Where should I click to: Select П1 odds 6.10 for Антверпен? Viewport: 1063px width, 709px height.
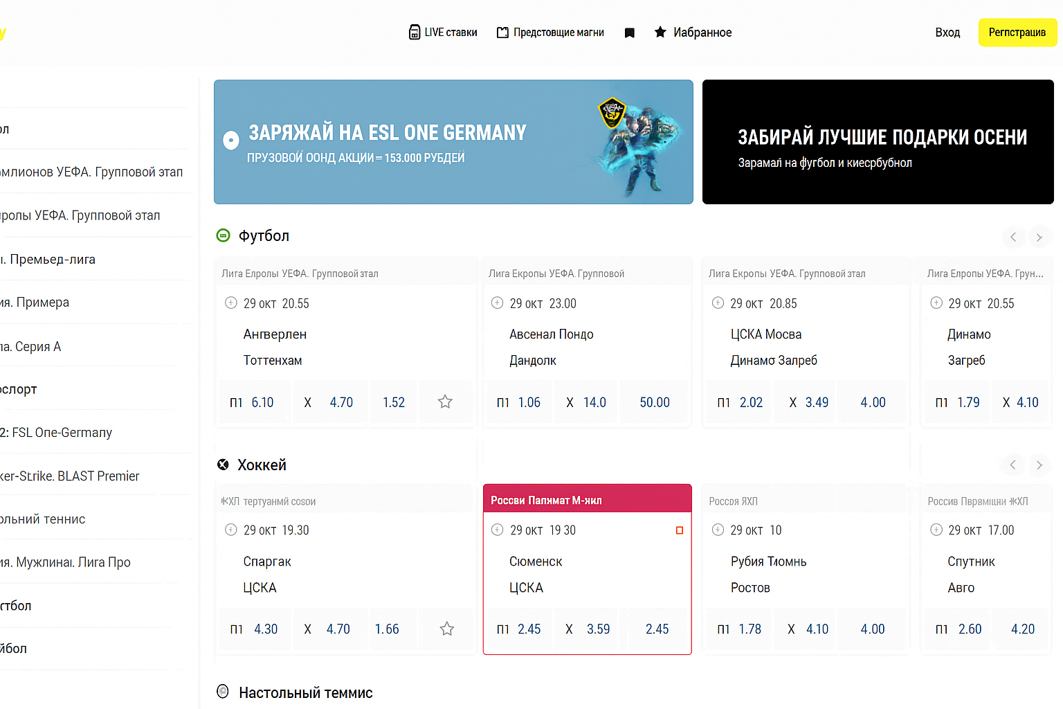click(x=252, y=402)
